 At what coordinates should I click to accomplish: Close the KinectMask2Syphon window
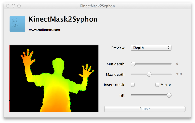[x=8, y=6]
